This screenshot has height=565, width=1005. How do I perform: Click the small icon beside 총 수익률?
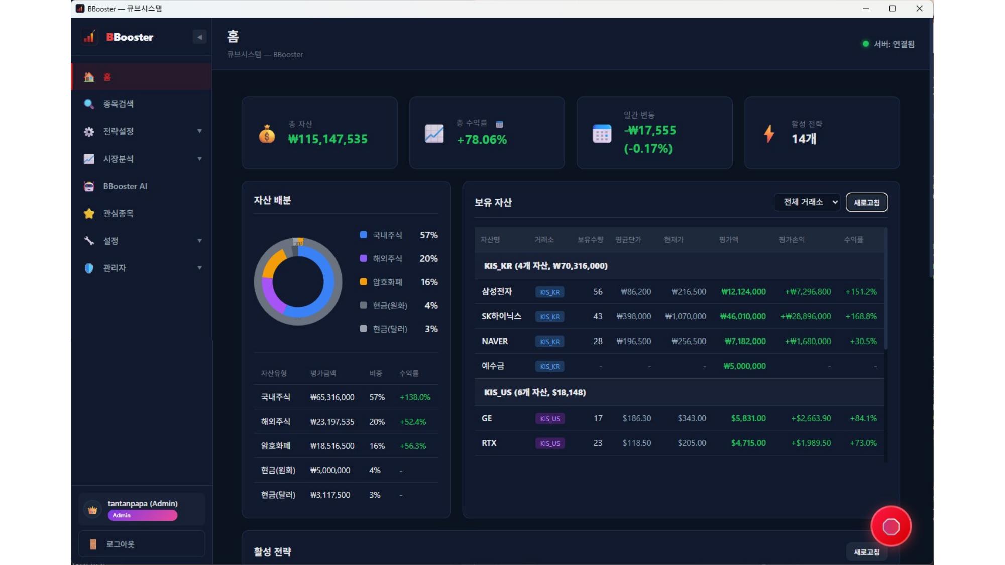[499, 124]
